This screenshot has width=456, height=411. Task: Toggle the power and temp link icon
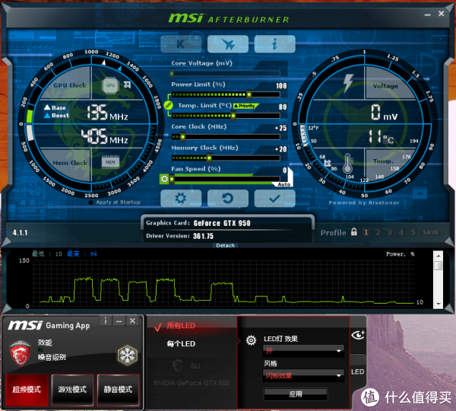(x=168, y=105)
